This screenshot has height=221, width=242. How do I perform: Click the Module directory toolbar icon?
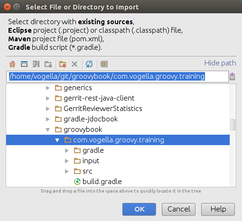click(x=48, y=64)
